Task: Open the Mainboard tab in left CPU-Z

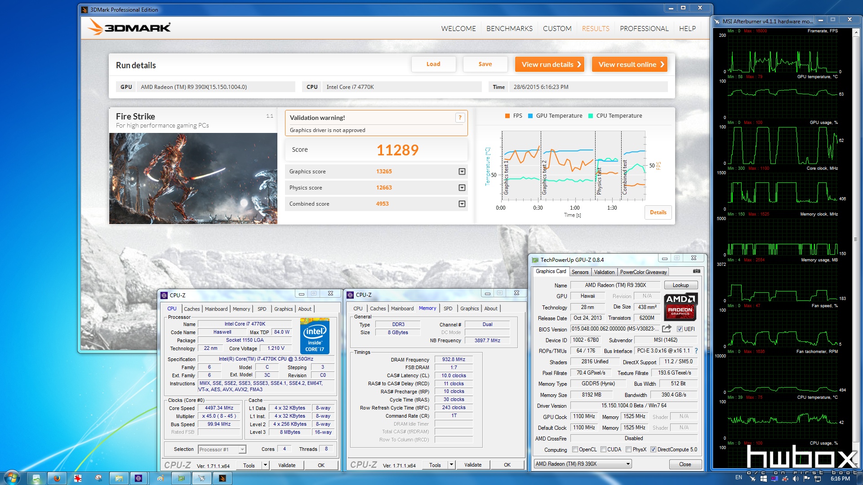Action: (216, 309)
